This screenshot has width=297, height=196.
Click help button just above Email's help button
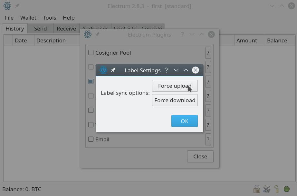(208, 125)
